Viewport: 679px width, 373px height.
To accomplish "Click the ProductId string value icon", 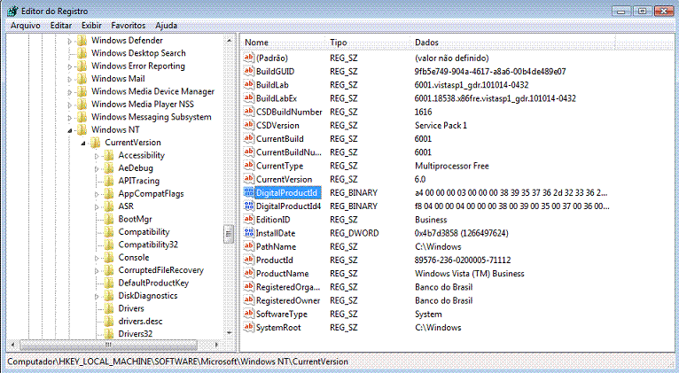I will tap(248, 260).
